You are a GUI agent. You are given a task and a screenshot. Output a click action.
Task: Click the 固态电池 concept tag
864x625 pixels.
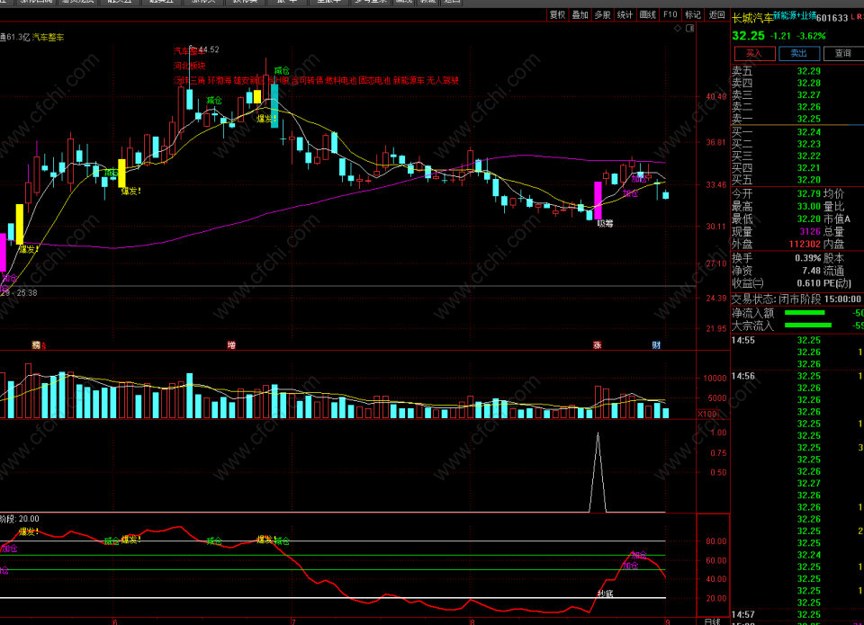pos(374,80)
